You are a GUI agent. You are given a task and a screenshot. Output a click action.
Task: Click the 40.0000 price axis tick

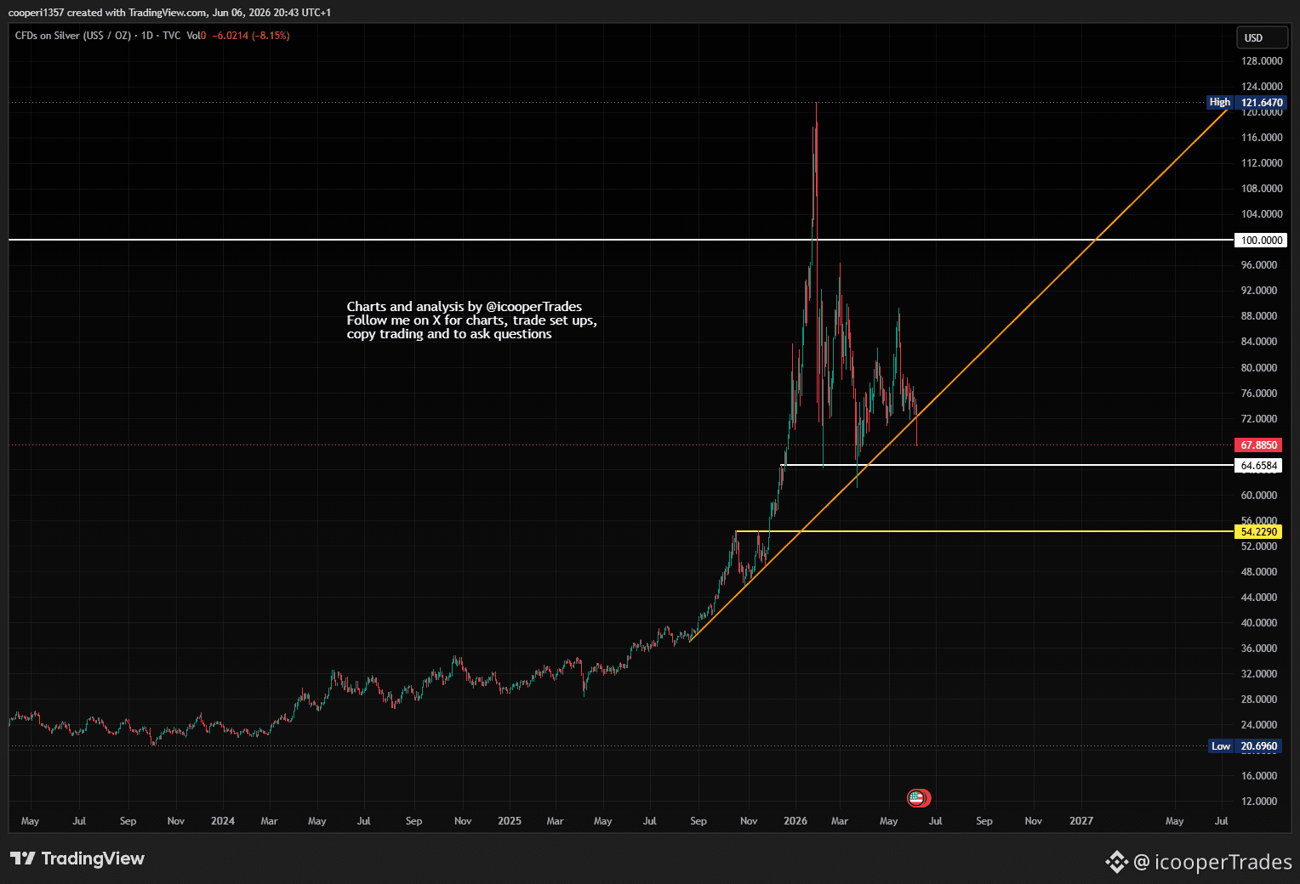point(1259,623)
